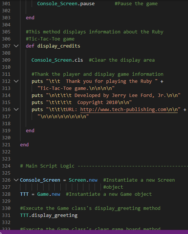Click the 'pause' method call on line 301
The image size is (188, 234).
coord(87,4)
